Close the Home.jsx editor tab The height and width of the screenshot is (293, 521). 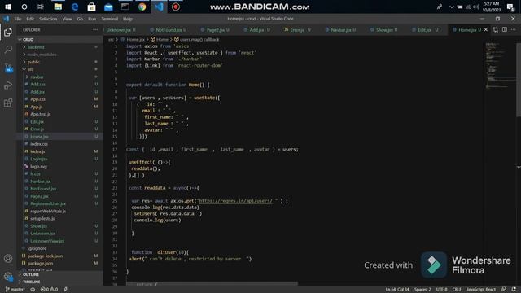coord(486,29)
